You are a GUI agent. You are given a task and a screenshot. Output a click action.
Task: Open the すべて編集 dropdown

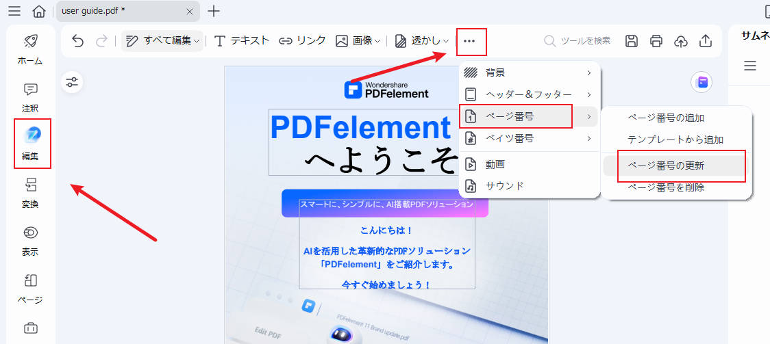[x=162, y=40]
